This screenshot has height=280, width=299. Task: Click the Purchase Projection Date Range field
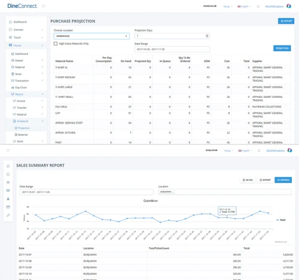172,49
